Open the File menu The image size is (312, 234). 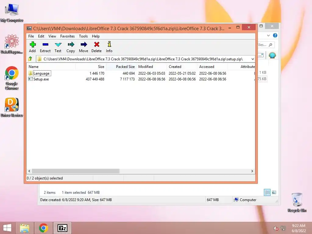click(31, 36)
